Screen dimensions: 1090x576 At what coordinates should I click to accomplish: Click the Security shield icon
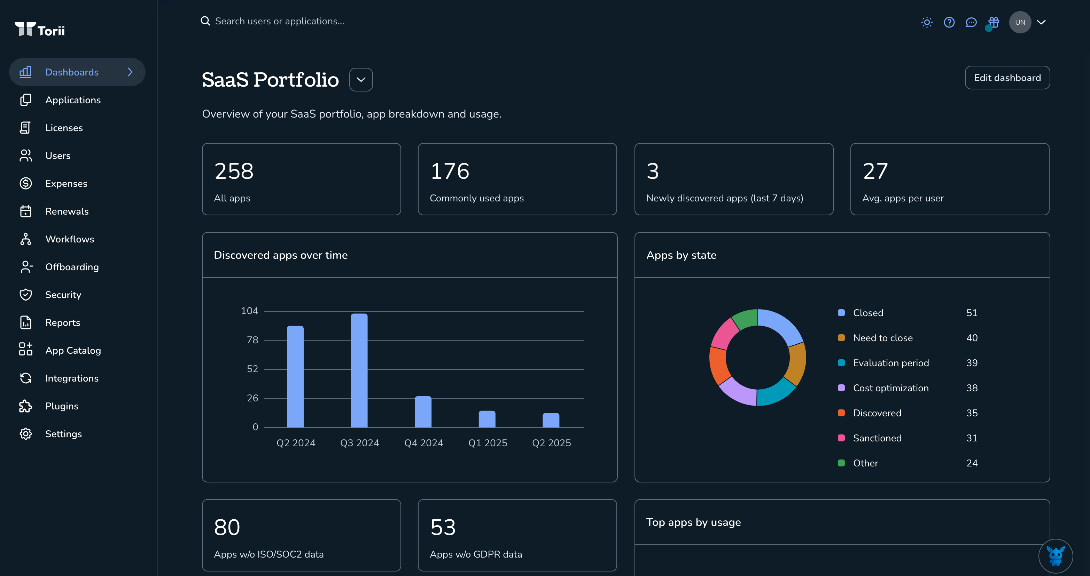pos(25,295)
